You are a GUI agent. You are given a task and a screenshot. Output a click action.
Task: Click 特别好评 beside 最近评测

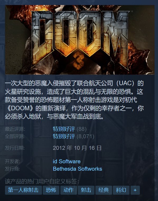(64, 129)
